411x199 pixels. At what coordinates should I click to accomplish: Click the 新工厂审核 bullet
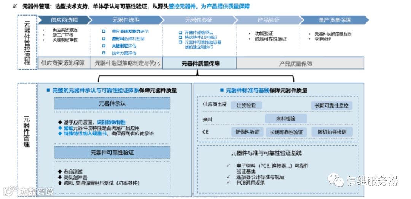click(x=63, y=35)
